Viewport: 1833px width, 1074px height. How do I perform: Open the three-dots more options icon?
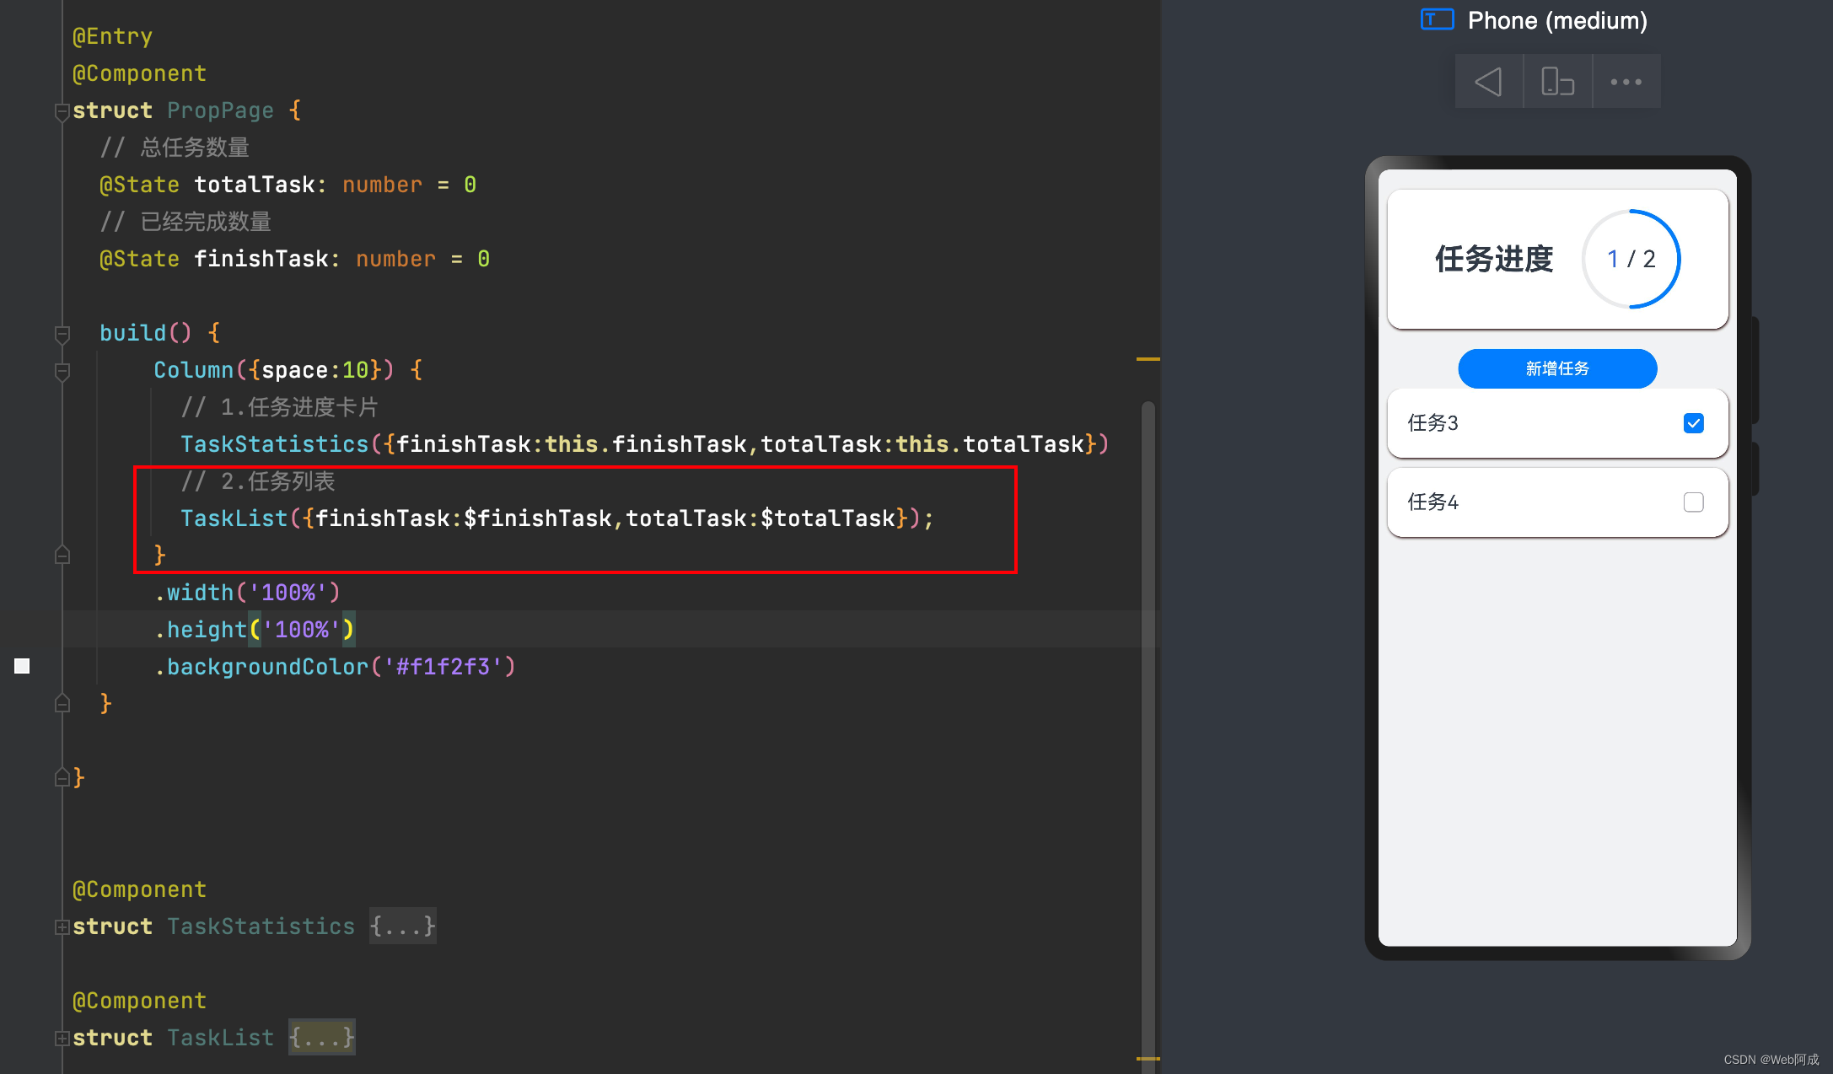tap(1626, 82)
